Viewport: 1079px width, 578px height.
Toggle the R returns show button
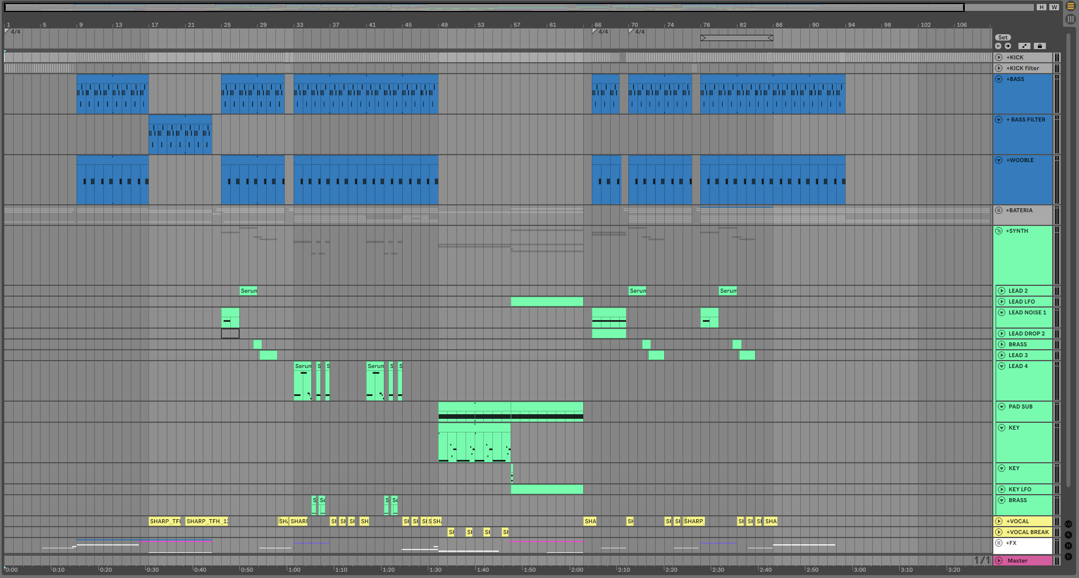point(1068,535)
